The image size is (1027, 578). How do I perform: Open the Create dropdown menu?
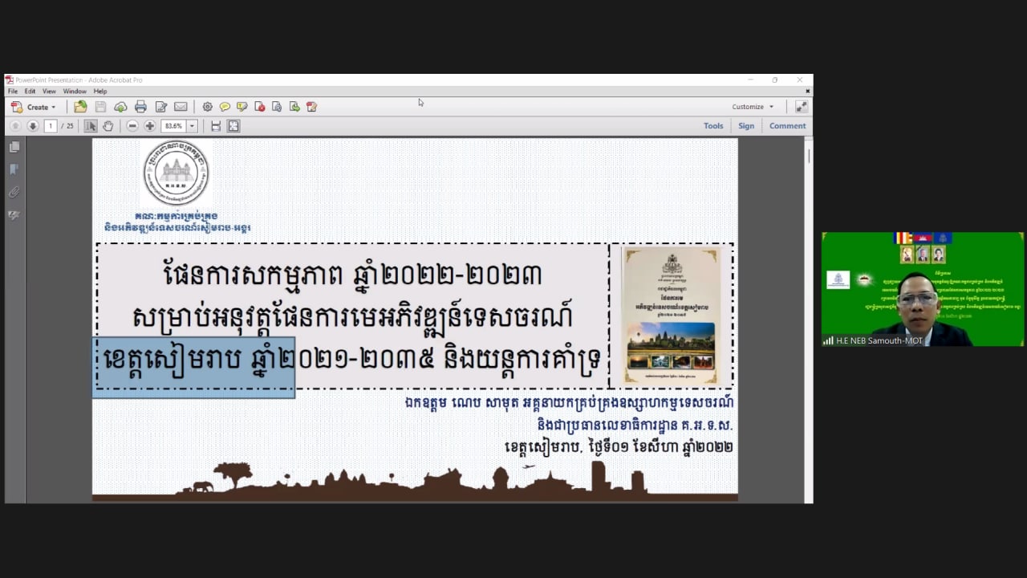point(34,107)
